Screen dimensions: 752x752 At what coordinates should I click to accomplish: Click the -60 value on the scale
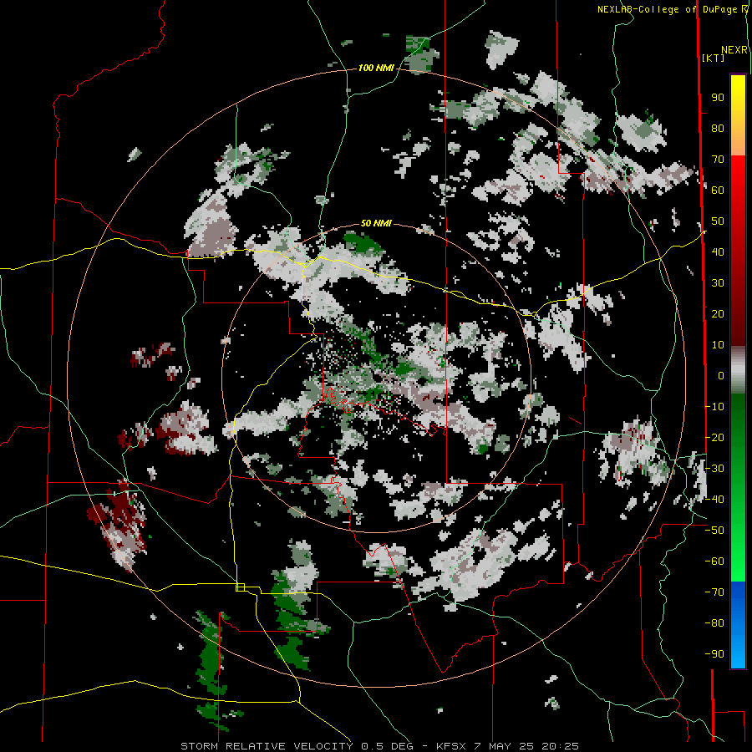pyautogui.click(x=714, y=561)
